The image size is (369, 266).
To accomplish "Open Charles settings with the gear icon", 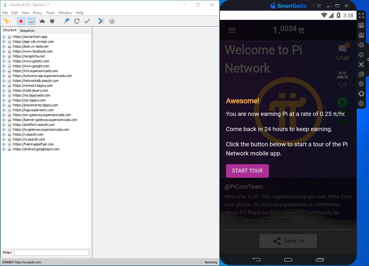I will [112, 21].
